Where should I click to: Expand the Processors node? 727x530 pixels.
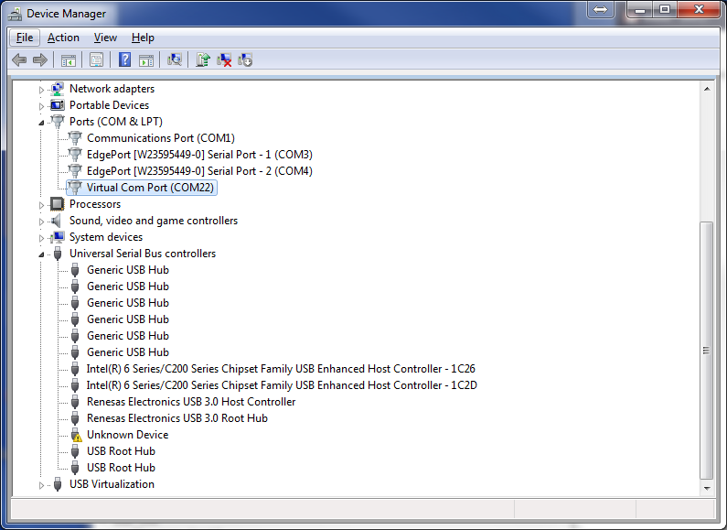click(x=41, y=205)
